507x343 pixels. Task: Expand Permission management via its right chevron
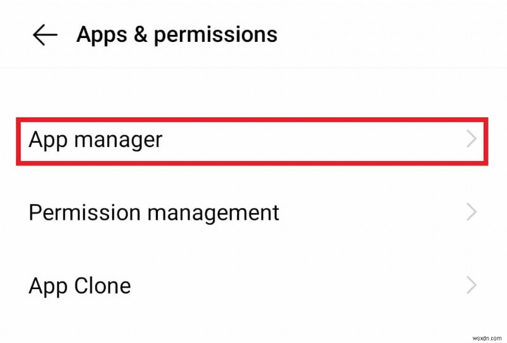point(471,212)
